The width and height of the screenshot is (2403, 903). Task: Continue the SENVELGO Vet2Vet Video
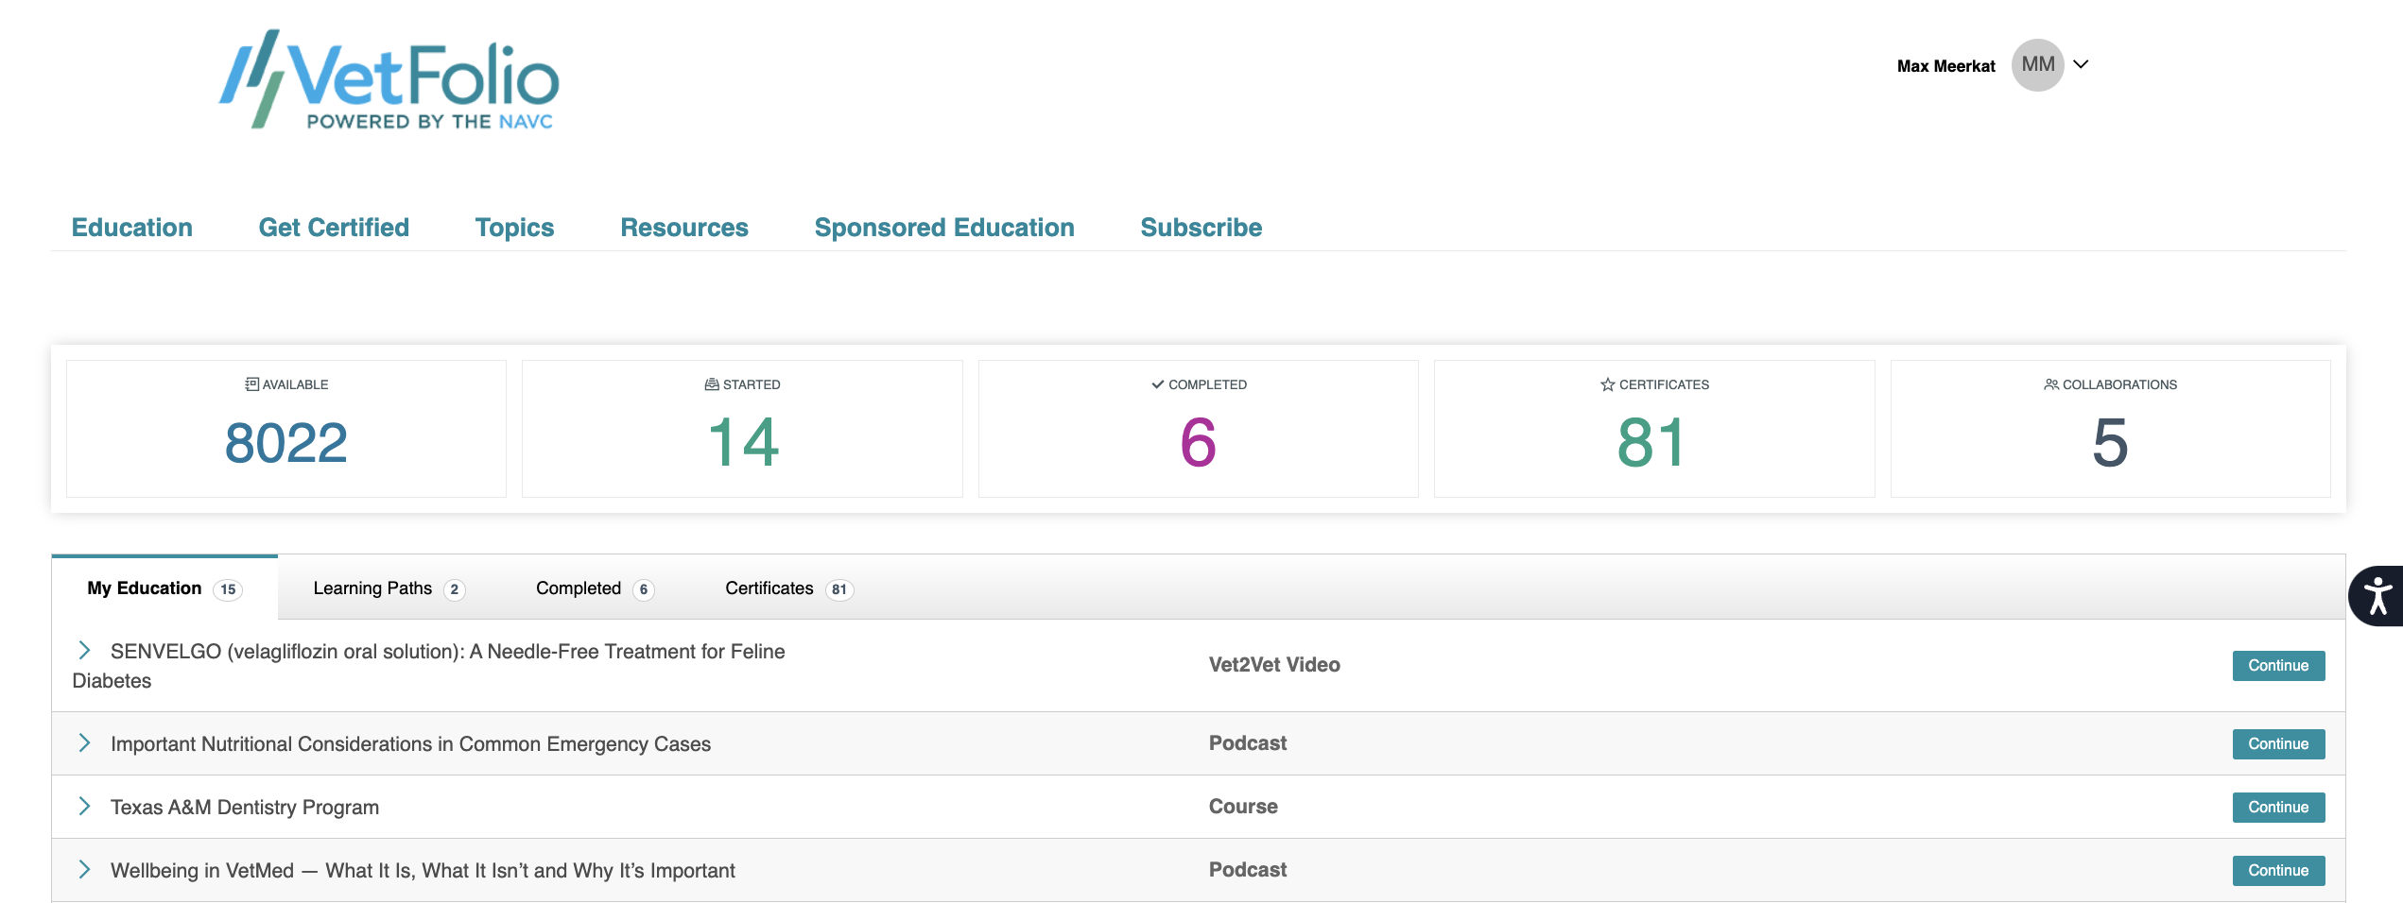pos(2278,666)
